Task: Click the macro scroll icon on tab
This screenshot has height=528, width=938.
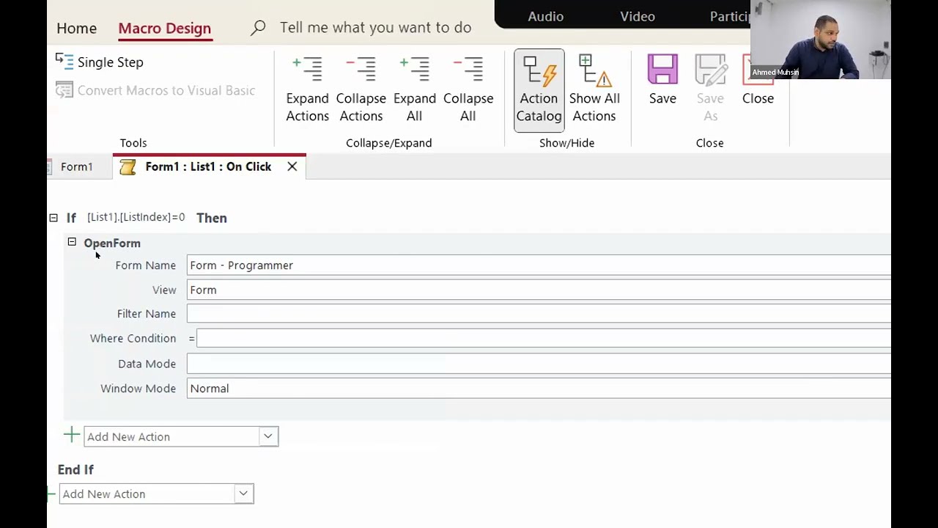Action: (x=128, y=167)
